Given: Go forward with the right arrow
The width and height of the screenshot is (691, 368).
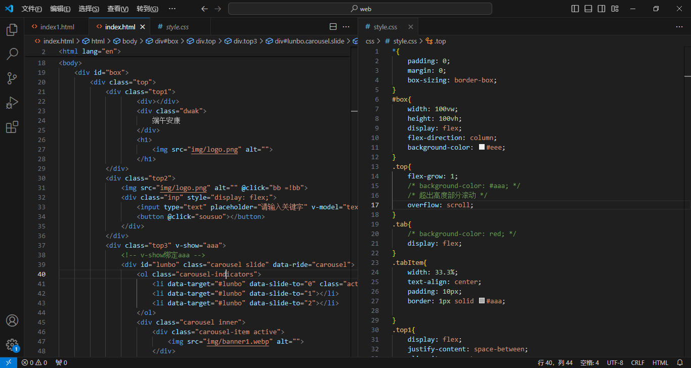Looking at the screenshot, I should click(x=218, y=9).
